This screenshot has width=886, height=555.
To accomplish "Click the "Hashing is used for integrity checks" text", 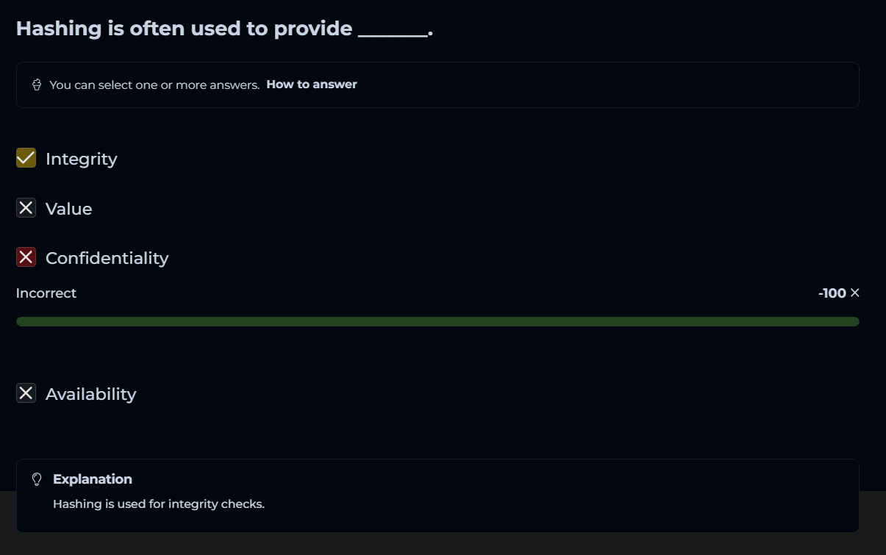I will 158,504.
